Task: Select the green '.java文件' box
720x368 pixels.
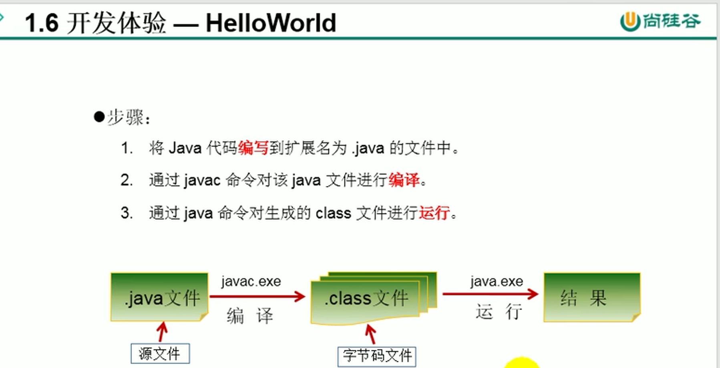Action: (x=159, y=297)
